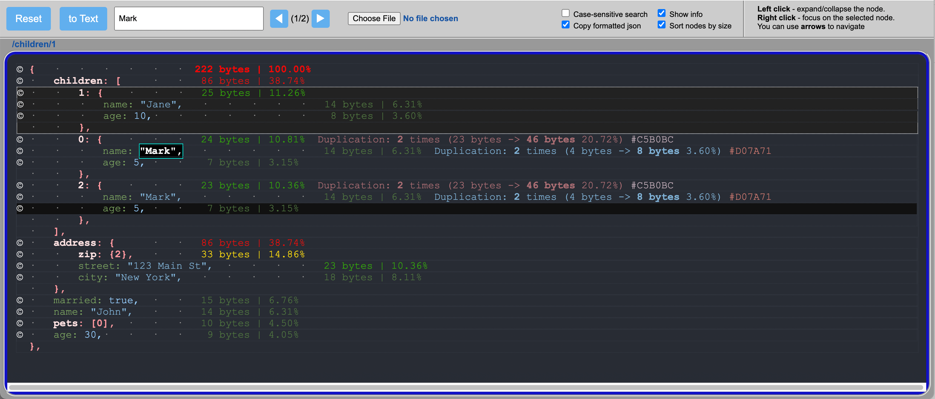935x399 pixels.
Task: Click copy icon beside children array row
Action: [x=20, y=81]
